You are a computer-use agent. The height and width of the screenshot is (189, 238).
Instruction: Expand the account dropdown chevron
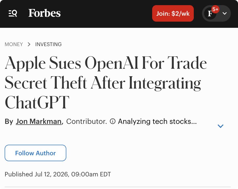point(225,13)
